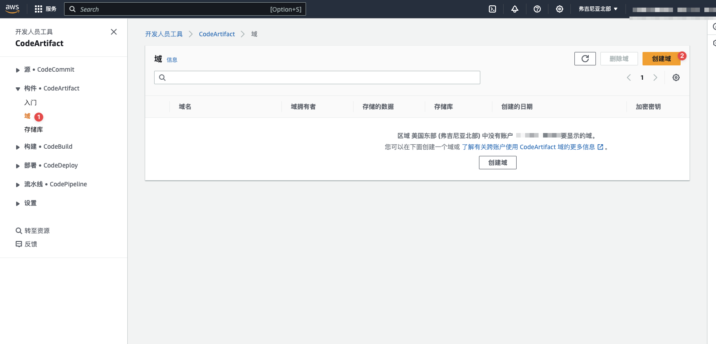This screenshot has width=716, height=344.
Task: Click orange 创建域 button
Action: (x=661, y=59)
